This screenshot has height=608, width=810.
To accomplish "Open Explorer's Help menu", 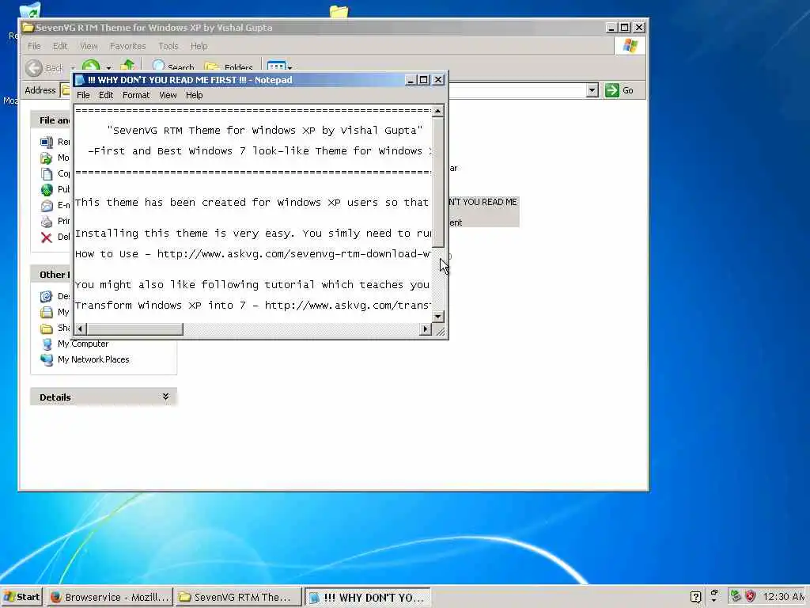I will click(199, 46).
